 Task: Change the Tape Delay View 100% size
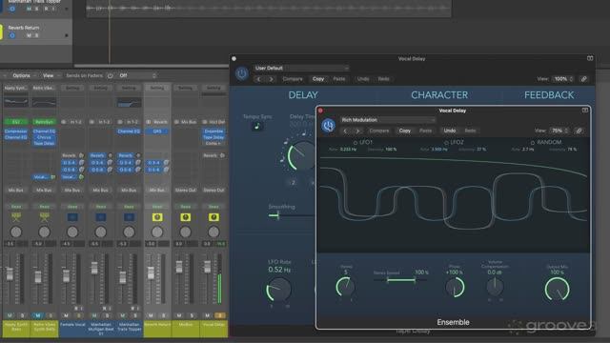[x=563, y=79]
